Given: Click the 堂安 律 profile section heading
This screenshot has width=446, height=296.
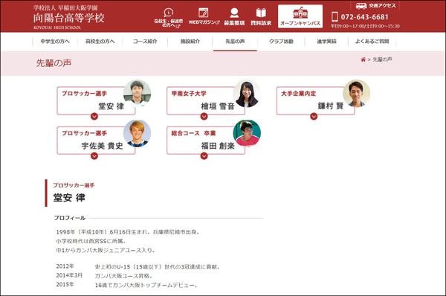Looking at the screenshot, I should (x=69, y=198).
